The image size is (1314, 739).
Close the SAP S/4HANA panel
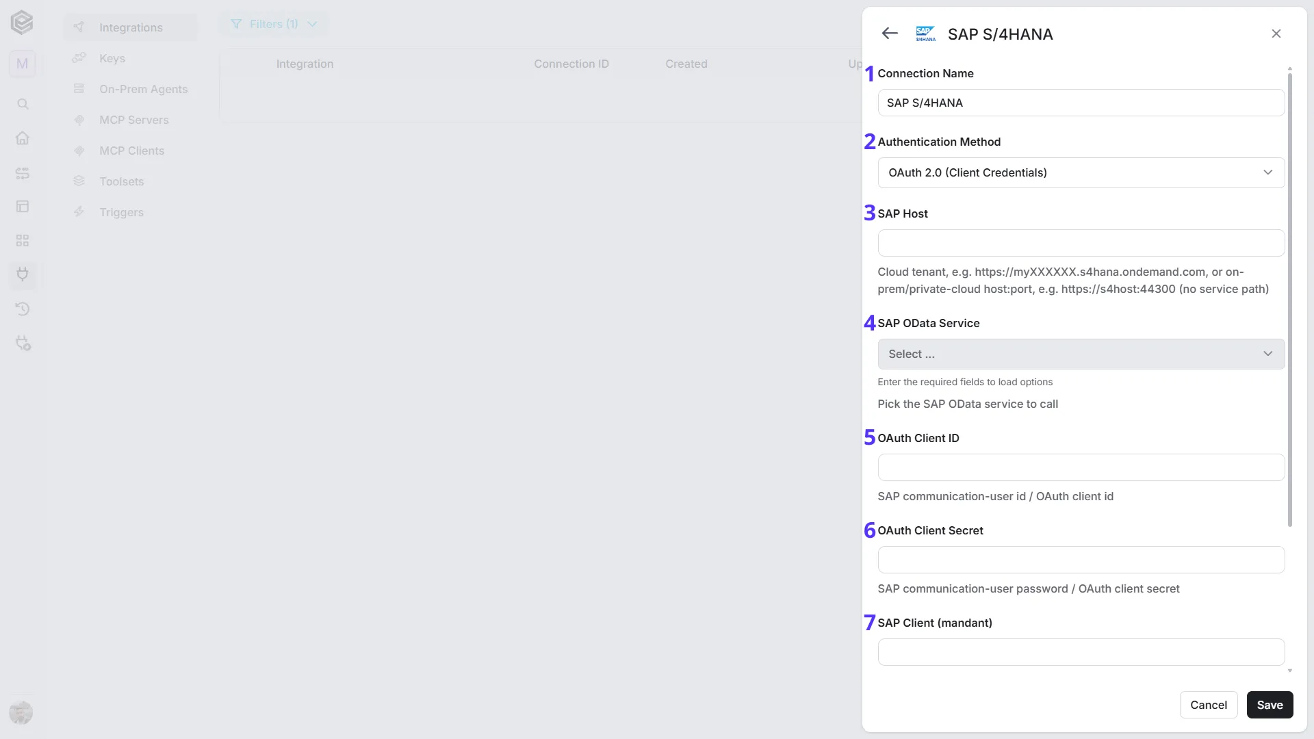pyautogui.click(x=1276, y=34)
